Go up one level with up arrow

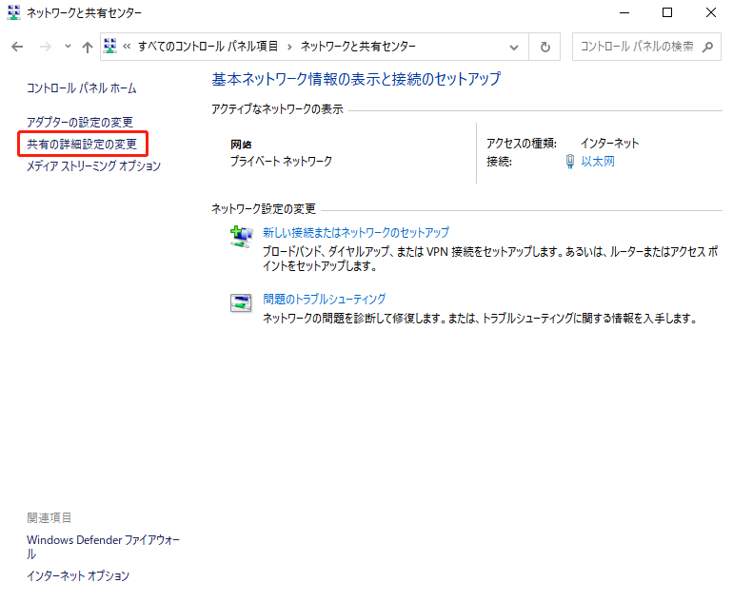(88, 47)
